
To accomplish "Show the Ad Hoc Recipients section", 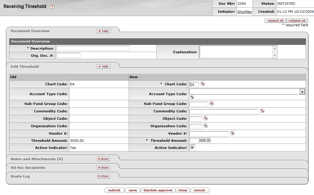I will click(x=103, y=168).
